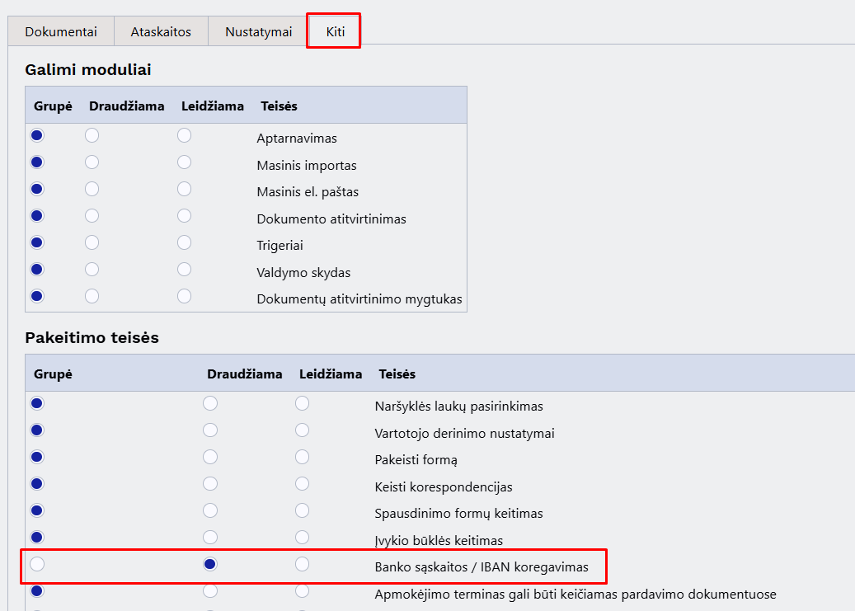The image size is (855, 611).
Task: Set Dokumentų atitvirtinimo mygtukas to Leidžiama
Action: [x=184, y=296]
